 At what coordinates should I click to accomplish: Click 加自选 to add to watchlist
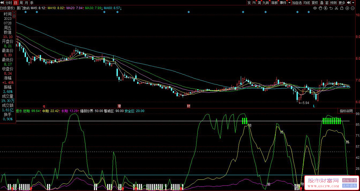(x=297, y=3)
